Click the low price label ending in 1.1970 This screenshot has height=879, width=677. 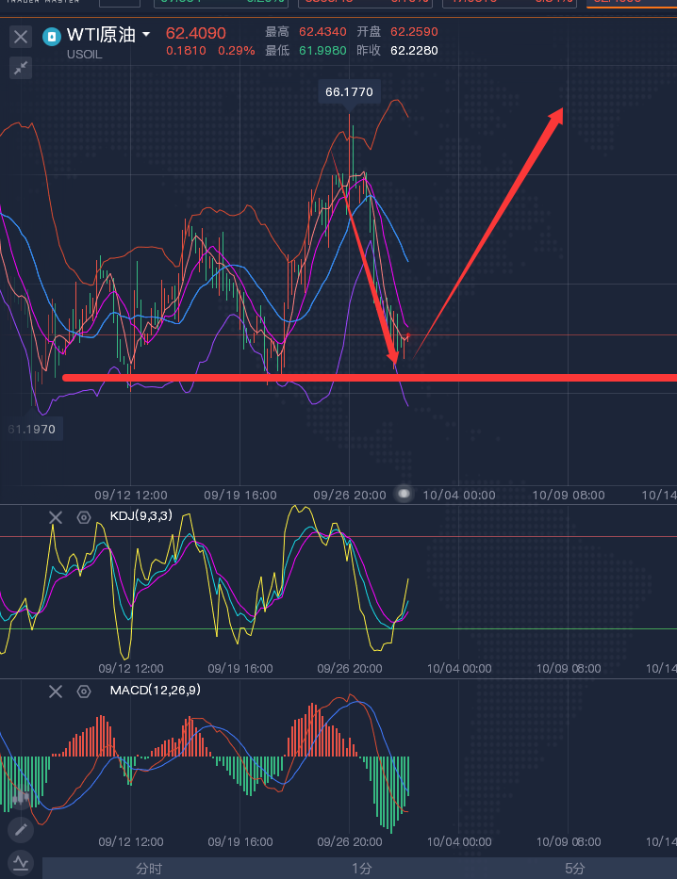click(32, 430)
